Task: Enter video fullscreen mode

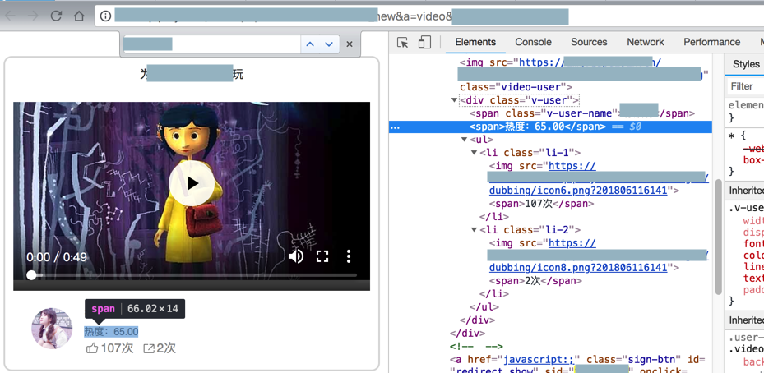Action: click(x=322, y=256)
